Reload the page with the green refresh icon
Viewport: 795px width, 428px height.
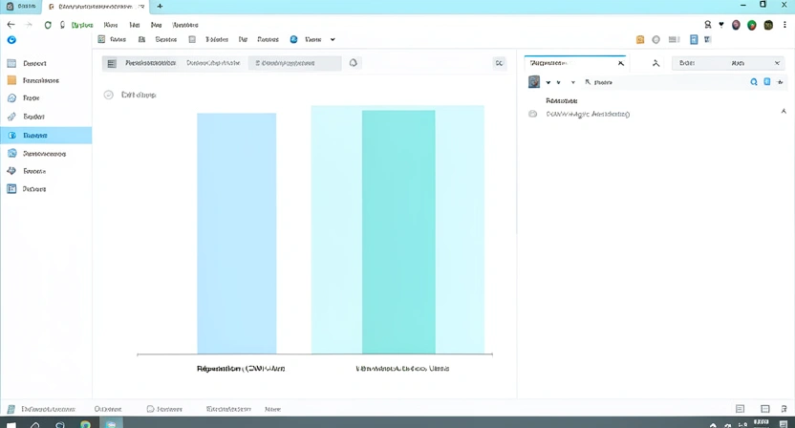[x=48, y=24]
